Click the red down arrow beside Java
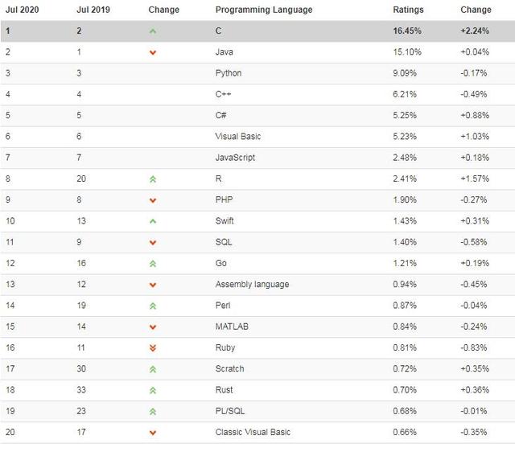515x452 pixels. 153,52
